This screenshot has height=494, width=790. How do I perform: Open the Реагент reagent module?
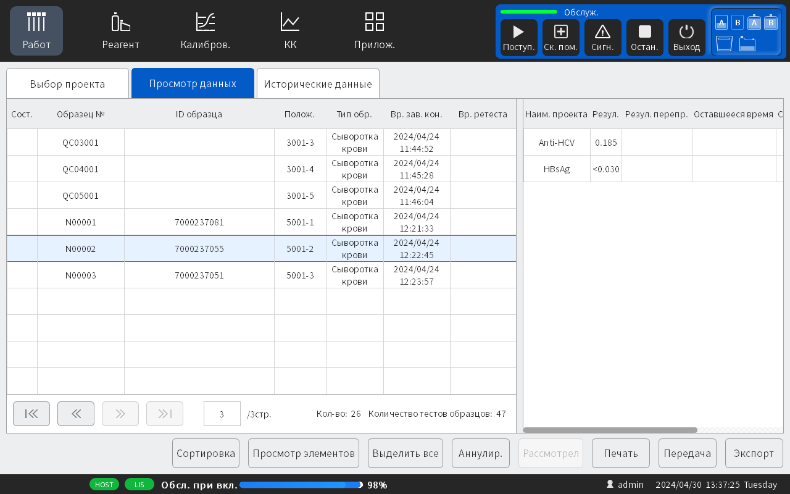(120, 31)
